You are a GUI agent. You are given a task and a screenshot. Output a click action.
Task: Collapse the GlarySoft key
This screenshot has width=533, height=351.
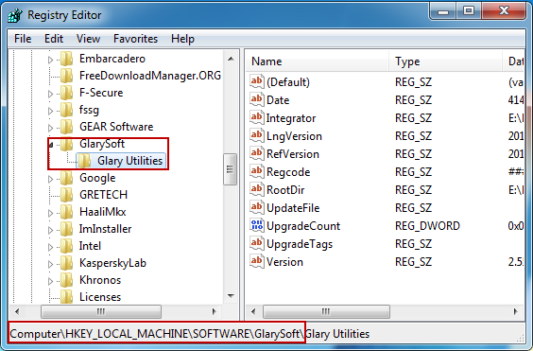click(51, 146)
